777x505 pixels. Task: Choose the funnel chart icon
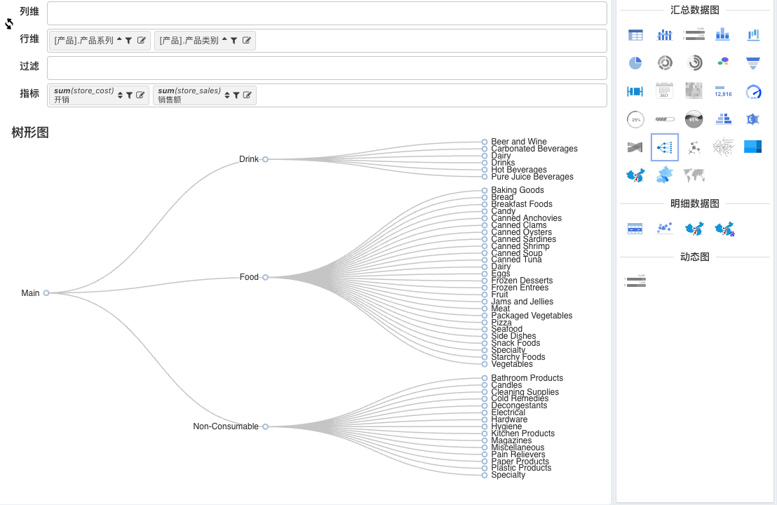(752, 63)
